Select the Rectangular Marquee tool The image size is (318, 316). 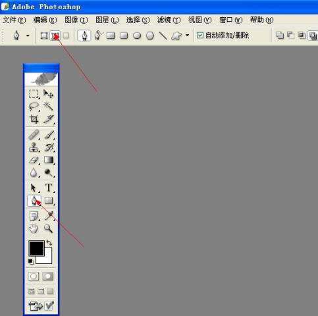click(x=34, y=94)
